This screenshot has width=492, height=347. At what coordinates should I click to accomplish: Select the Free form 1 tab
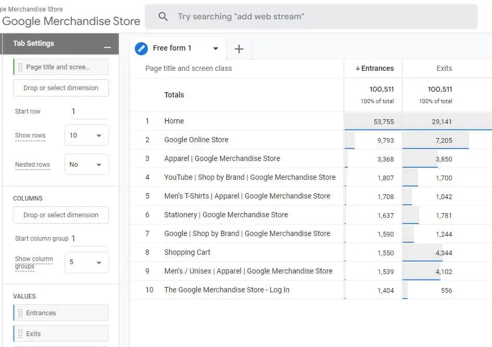pos(172,48)
